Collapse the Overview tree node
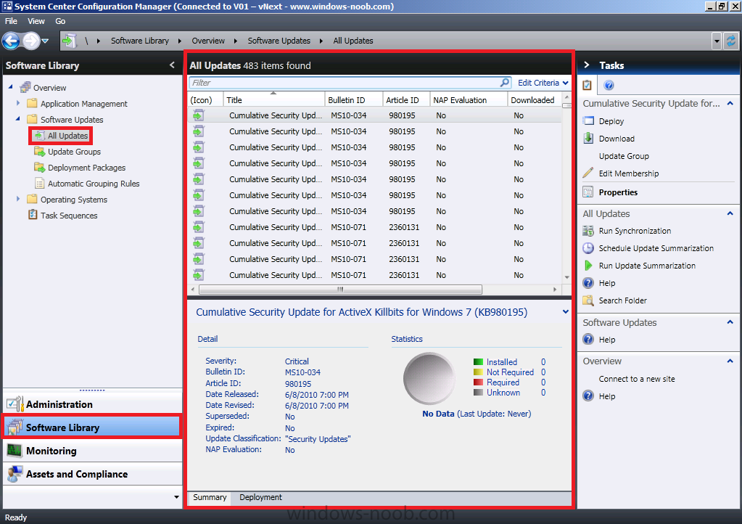Viewport: 742px width, 524px height. click(11, 87)
